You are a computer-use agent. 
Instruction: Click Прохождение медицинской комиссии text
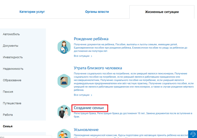[95, 135]
